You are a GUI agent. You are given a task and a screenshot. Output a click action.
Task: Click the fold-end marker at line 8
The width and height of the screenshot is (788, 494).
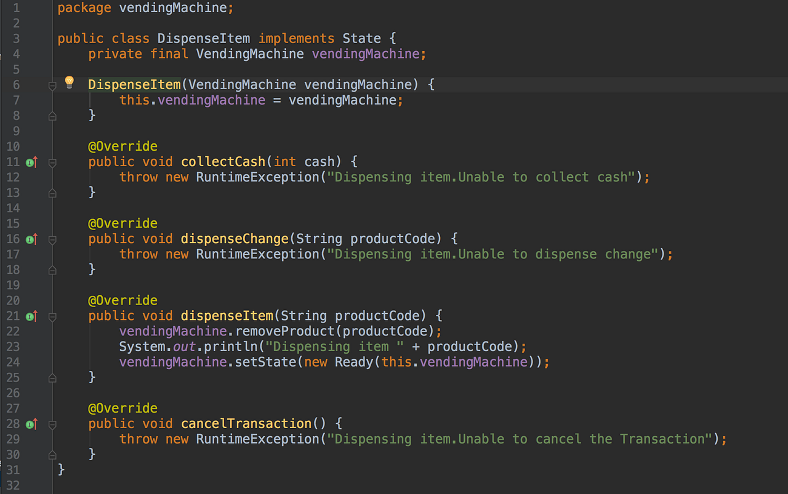[x=52, y=115]
